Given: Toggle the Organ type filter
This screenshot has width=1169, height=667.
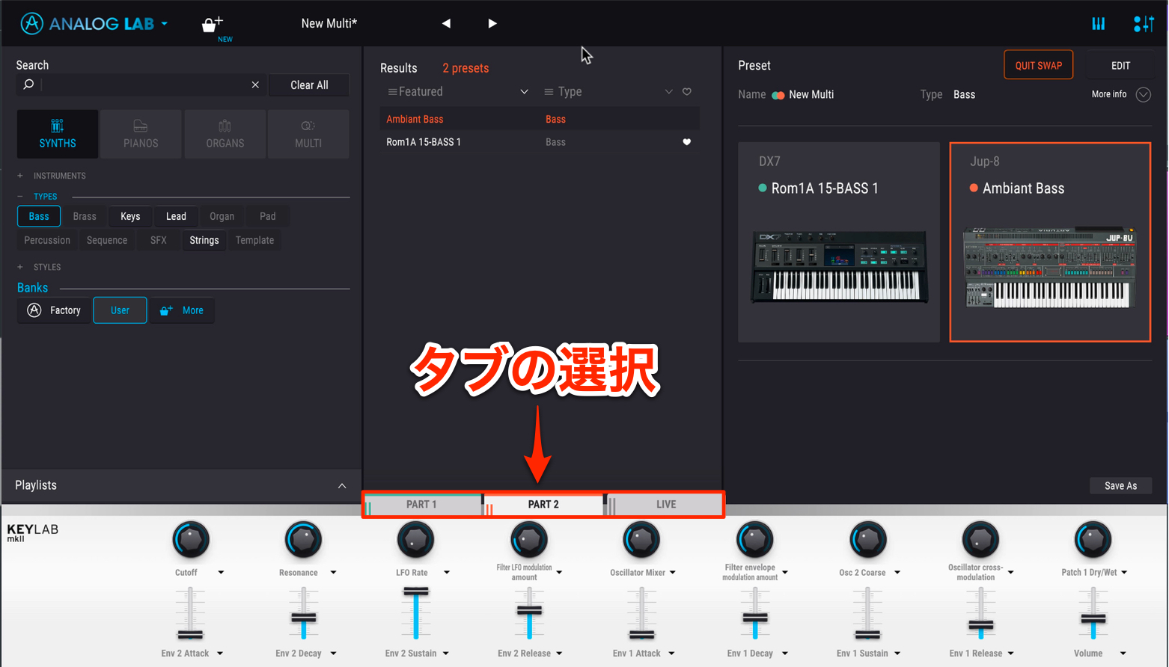Looking at the screenshot, I should tap(222, 216).
